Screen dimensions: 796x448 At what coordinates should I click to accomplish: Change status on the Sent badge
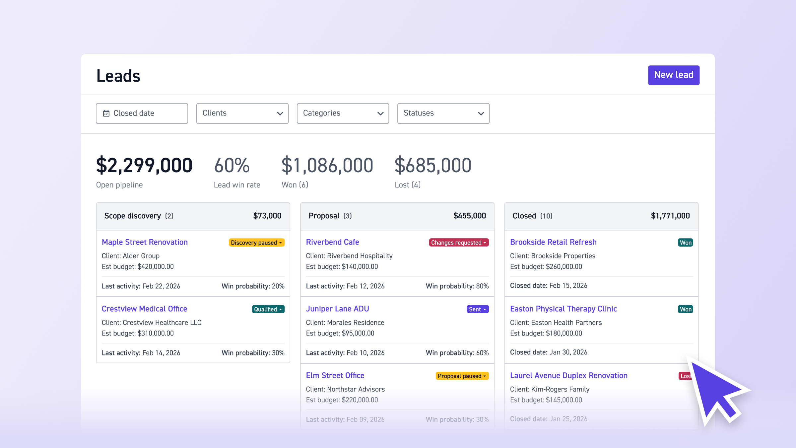point(477,309)
